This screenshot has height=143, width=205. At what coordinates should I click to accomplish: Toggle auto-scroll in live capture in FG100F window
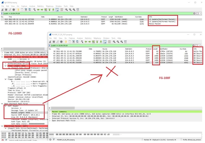click(x=105, y=42)
